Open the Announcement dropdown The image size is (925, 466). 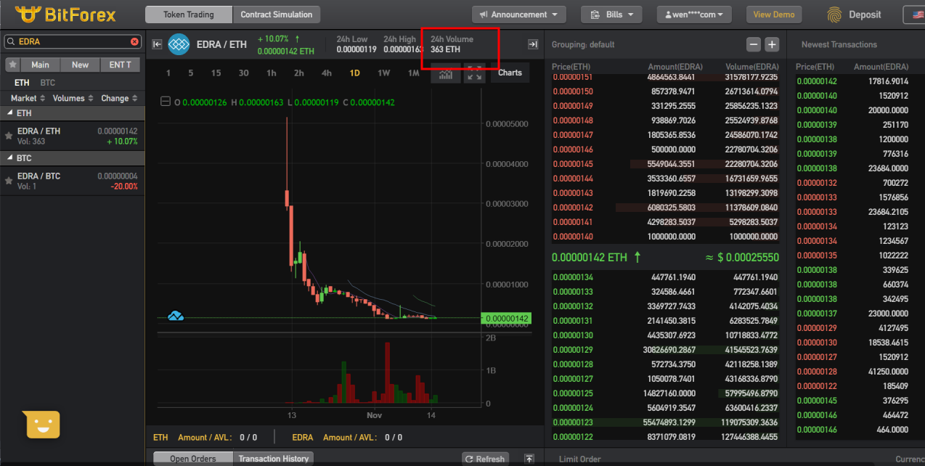coord(518,15)
